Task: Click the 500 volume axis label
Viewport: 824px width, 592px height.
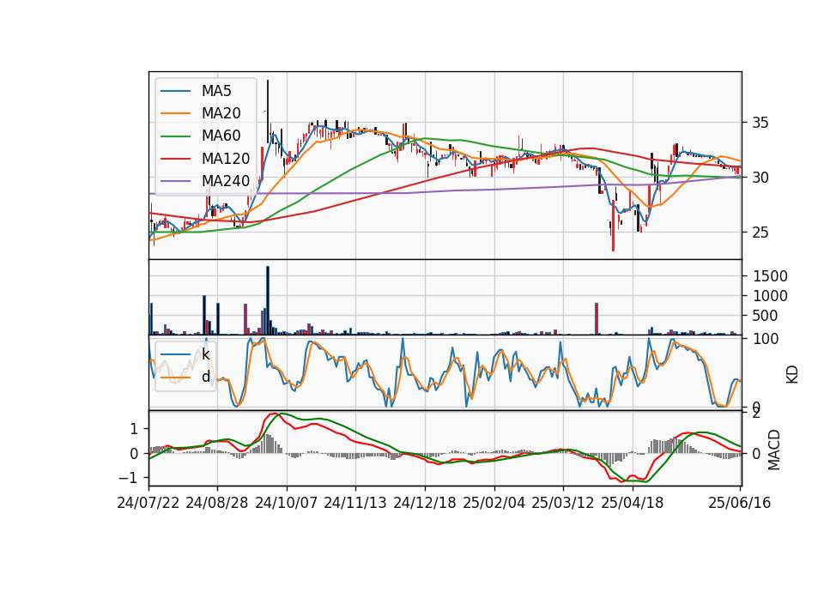Action: click(765, 316)
